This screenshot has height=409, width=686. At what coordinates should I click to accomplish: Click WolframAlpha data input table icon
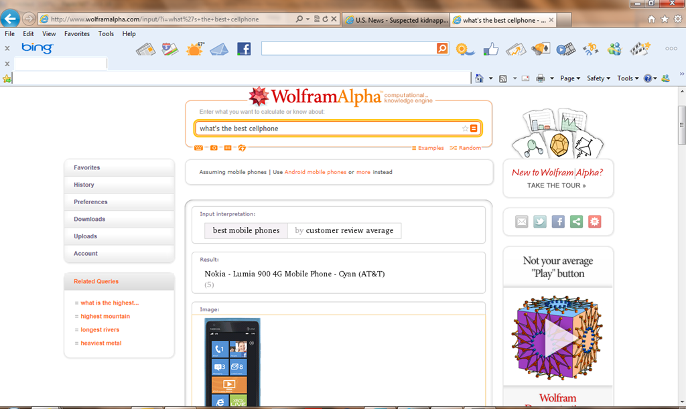228,148
